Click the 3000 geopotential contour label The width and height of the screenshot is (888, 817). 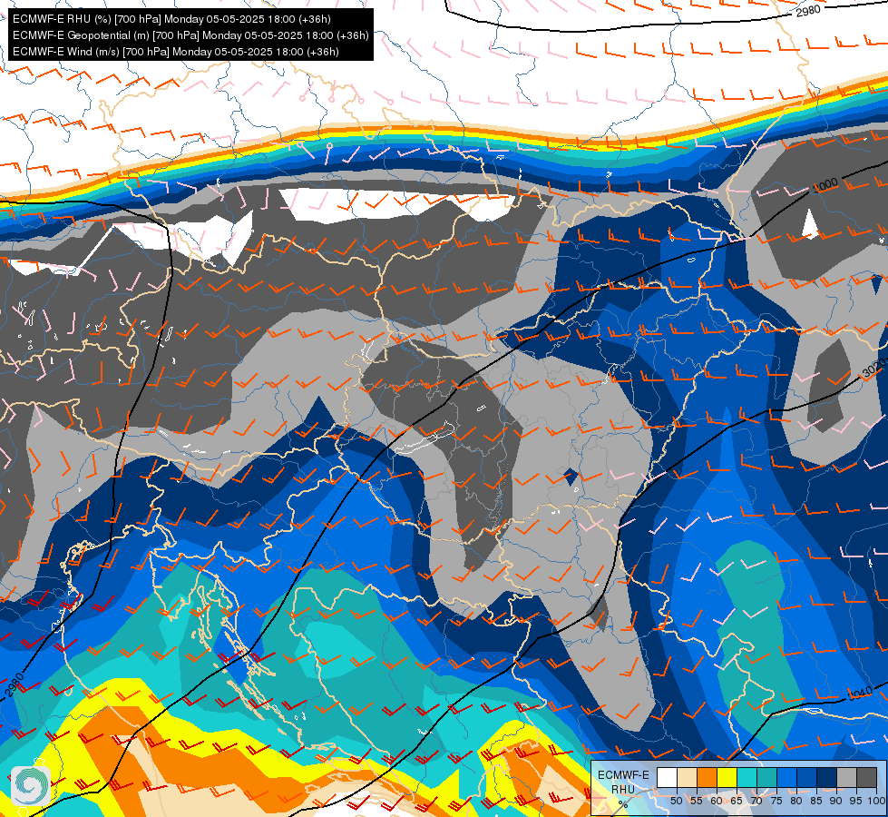pos(825,185)
